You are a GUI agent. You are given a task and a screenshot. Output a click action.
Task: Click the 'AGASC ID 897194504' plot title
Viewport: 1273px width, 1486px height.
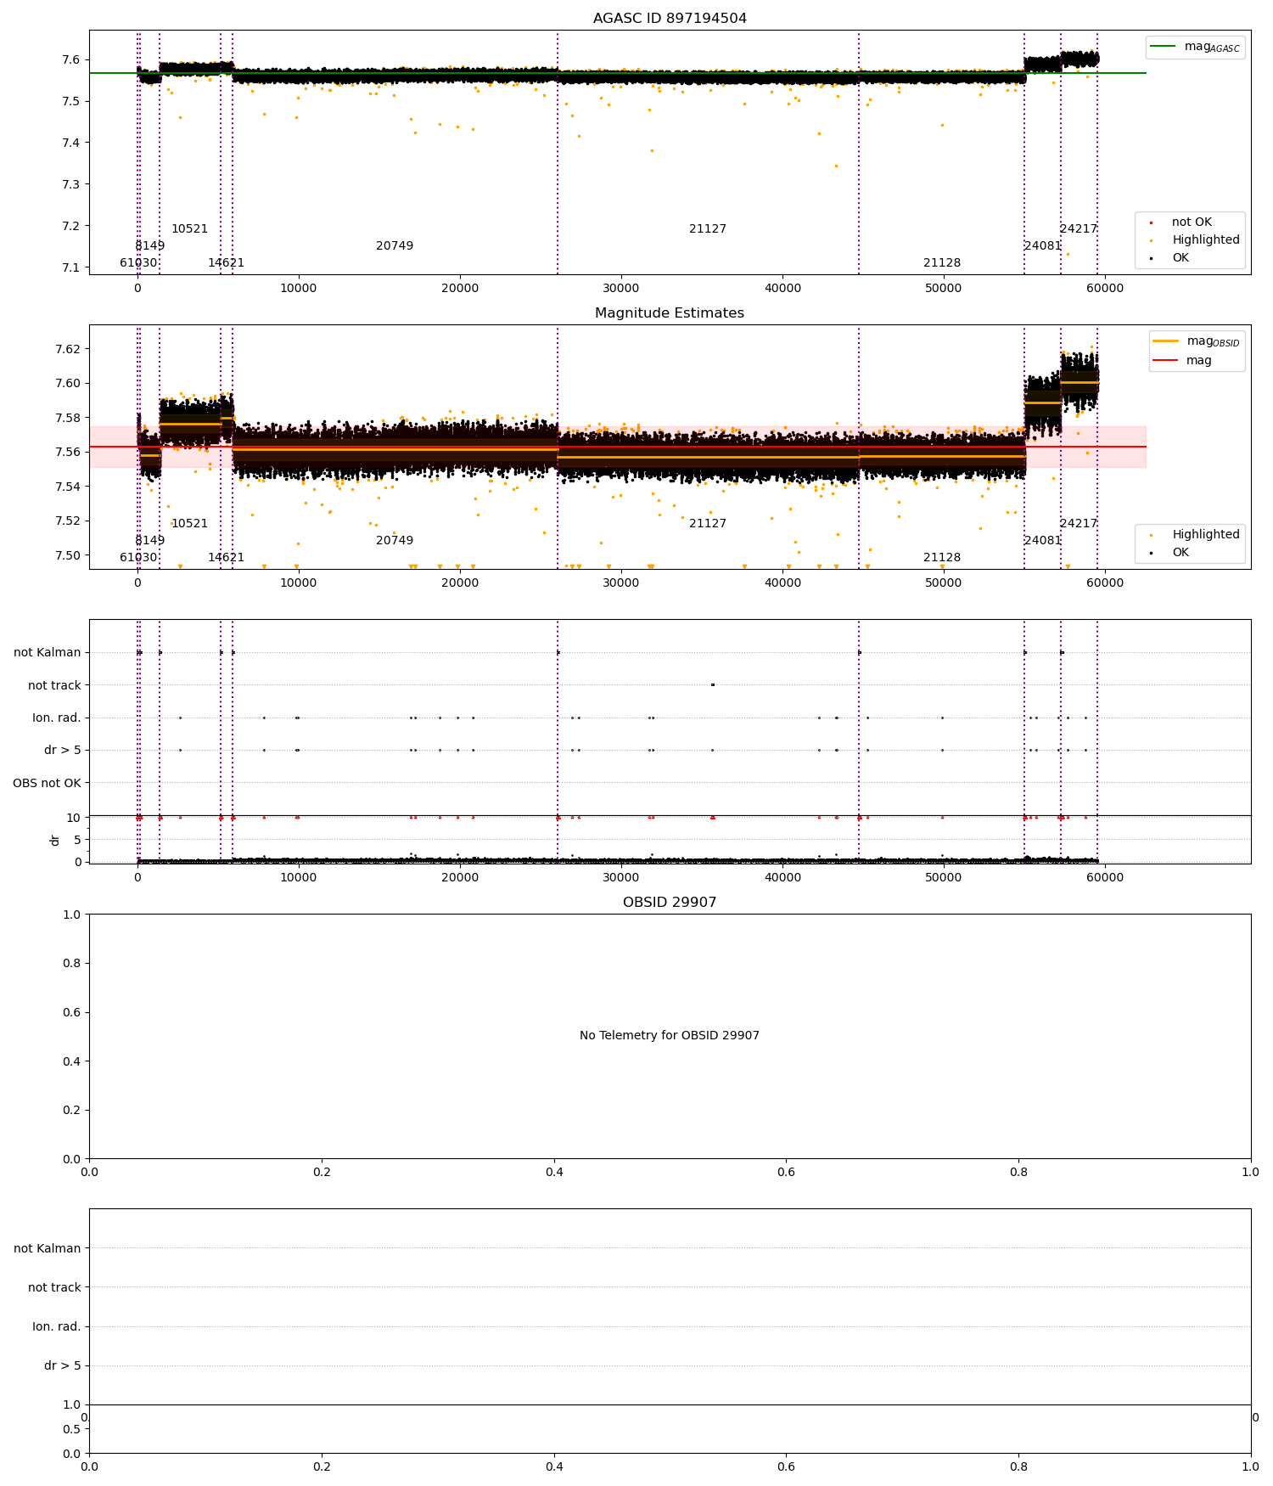pos(670,19)
